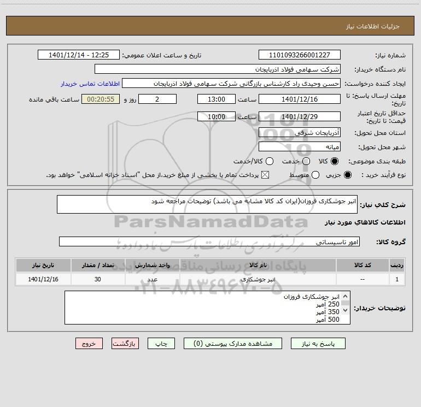
Task: Click the تاریخ نیاز column header
Action: tap(43, 265)
